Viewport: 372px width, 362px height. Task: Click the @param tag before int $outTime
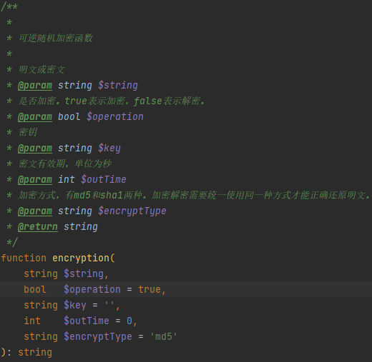35,180
